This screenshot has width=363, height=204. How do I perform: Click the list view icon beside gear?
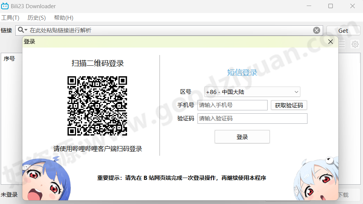[342, 44]
